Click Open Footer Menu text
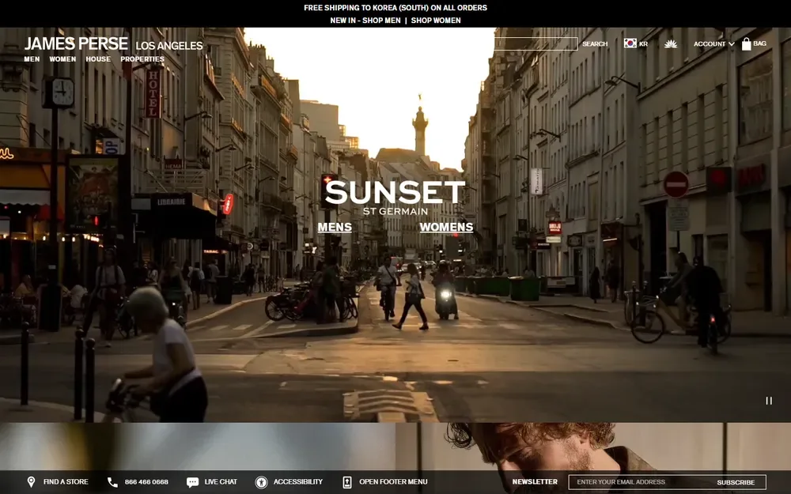 tap(393, 482)
